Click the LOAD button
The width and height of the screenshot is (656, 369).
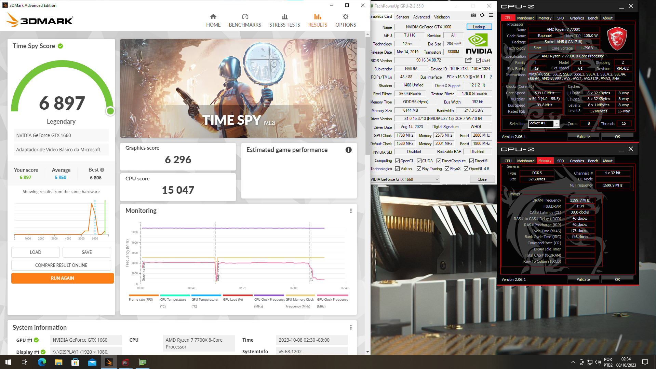click(x=36, y=252)
